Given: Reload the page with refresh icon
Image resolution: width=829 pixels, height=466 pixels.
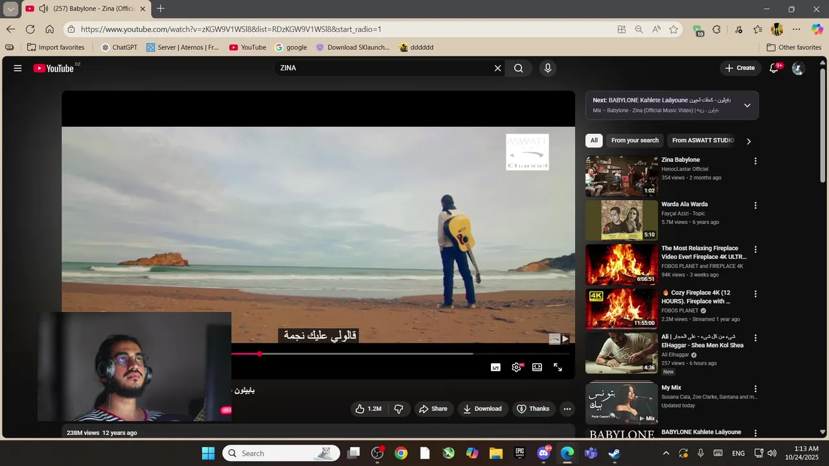Looking at the screenshot, I should (30, 29).
